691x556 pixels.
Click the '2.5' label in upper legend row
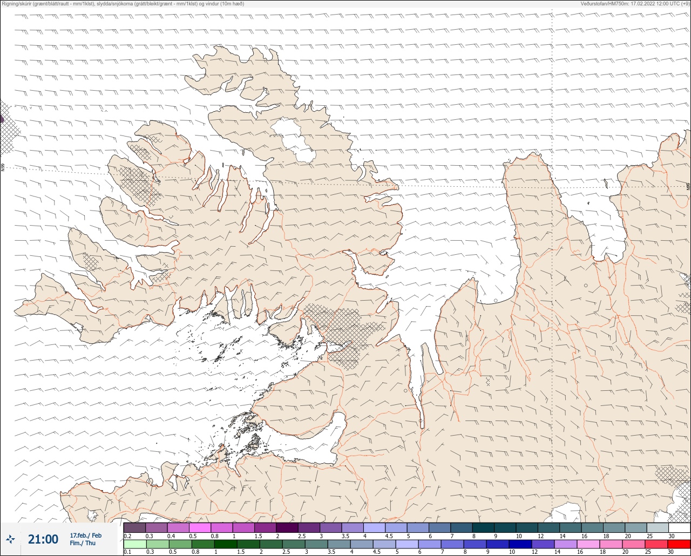click(301, 536)
